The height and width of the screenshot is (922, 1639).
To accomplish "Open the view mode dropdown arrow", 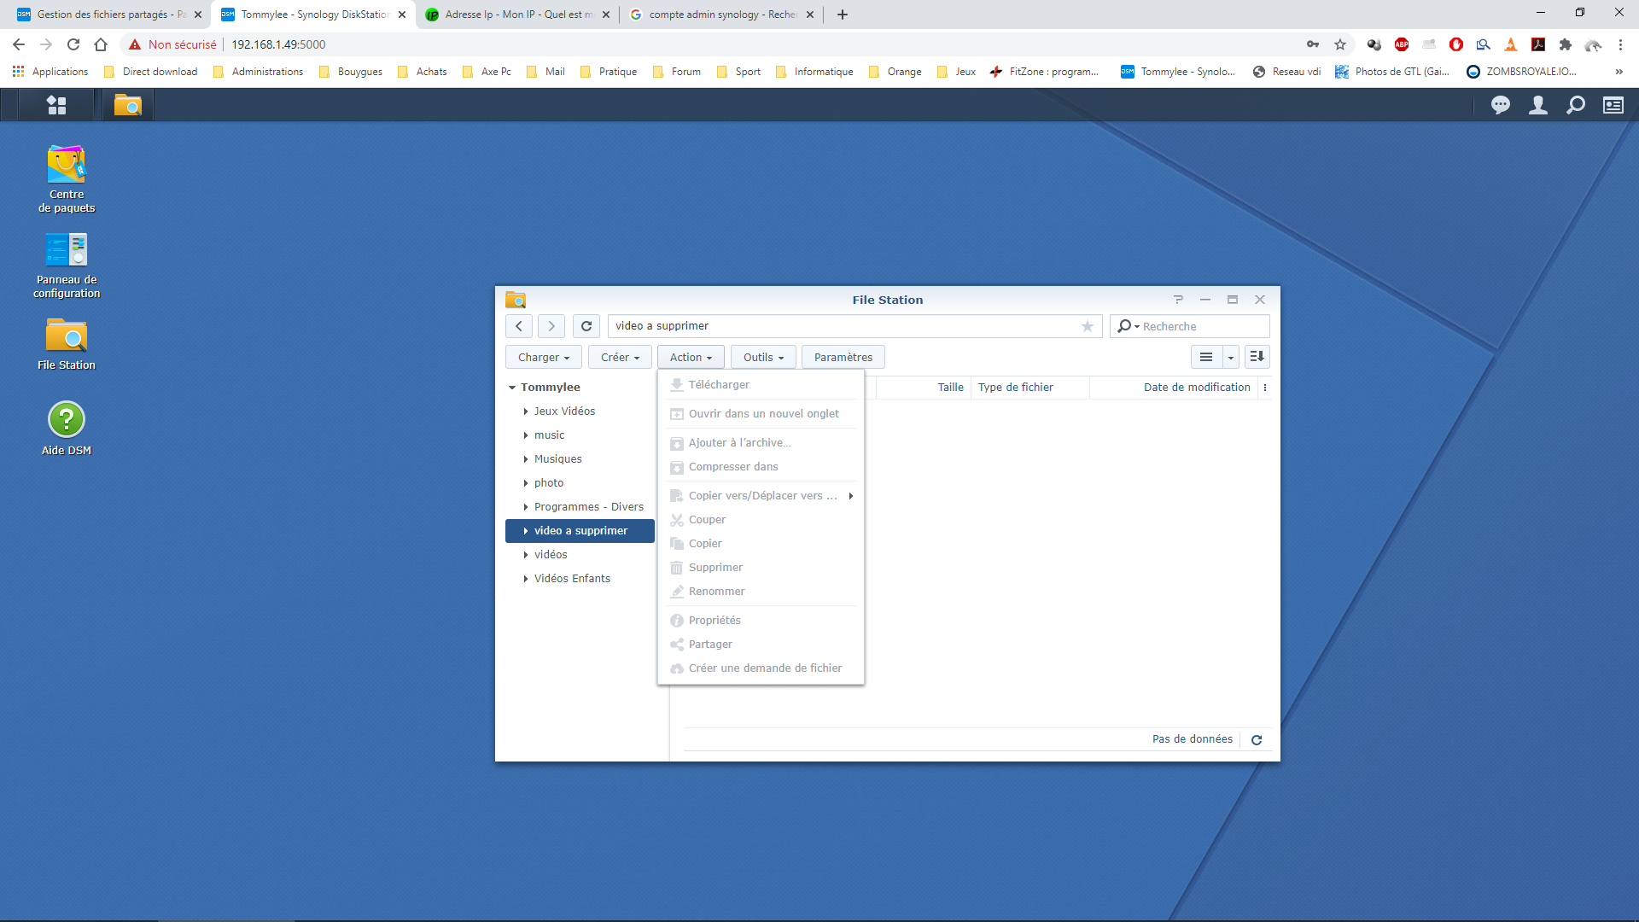I will 1231,357.
